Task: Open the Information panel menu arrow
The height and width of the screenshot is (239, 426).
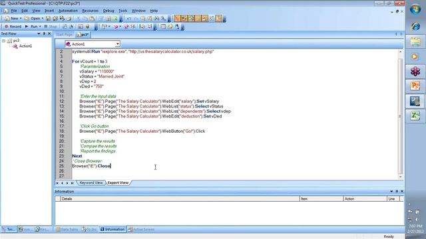Action: coord(391,191)
